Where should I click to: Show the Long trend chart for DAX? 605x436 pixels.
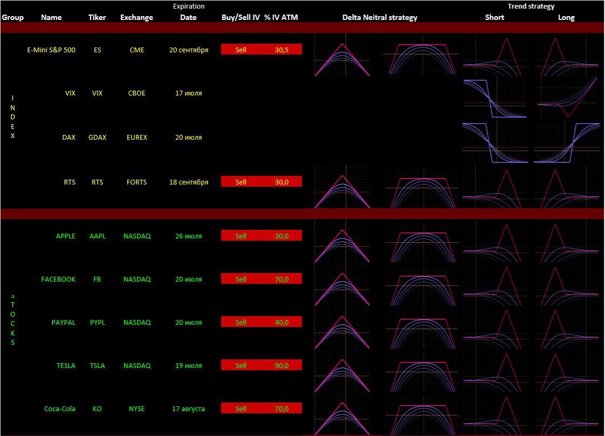567,142
